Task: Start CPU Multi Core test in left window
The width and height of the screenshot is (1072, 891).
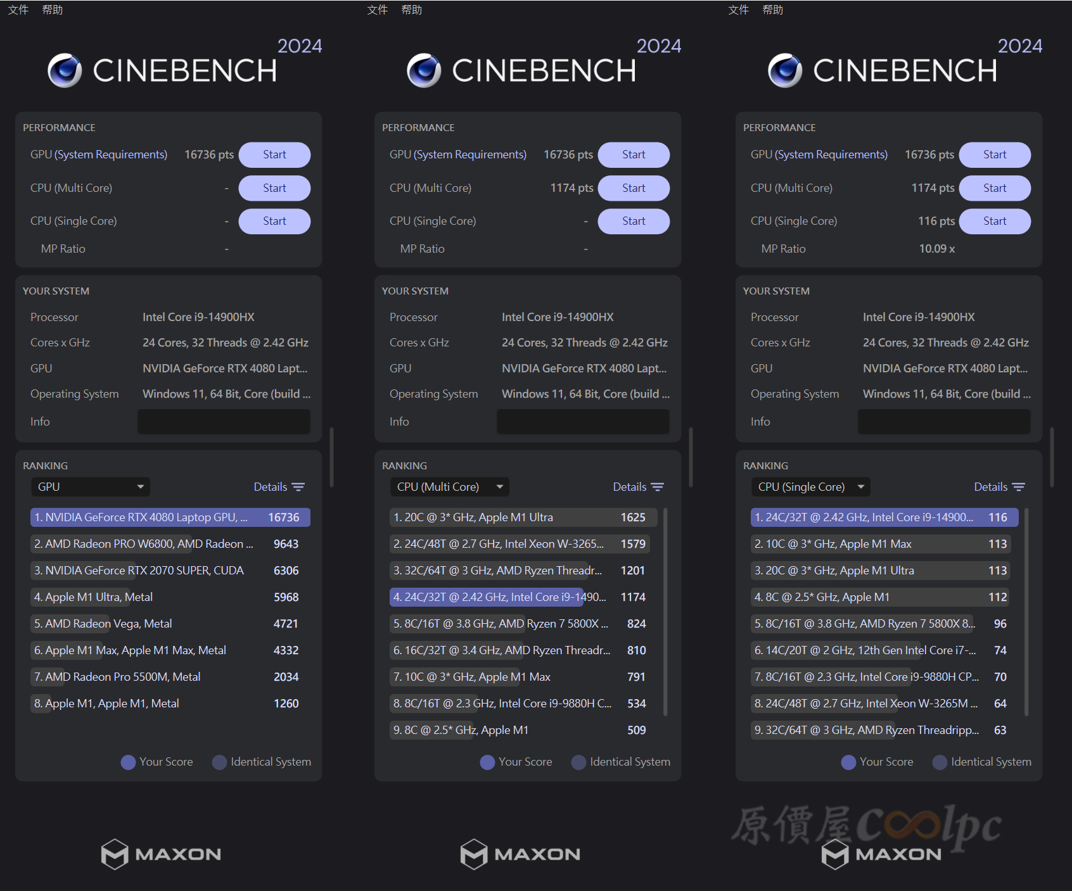Action: click(274, 188)
